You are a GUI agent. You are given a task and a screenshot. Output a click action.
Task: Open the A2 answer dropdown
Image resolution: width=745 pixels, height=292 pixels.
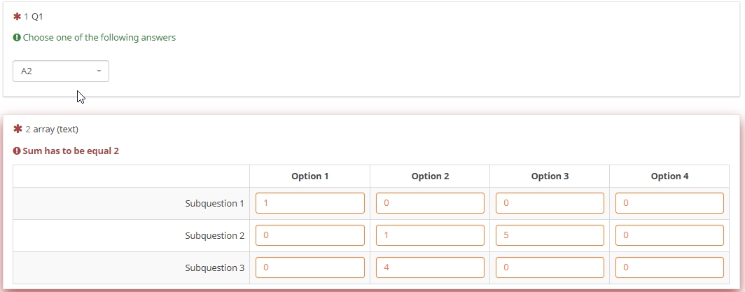[60, 71]
